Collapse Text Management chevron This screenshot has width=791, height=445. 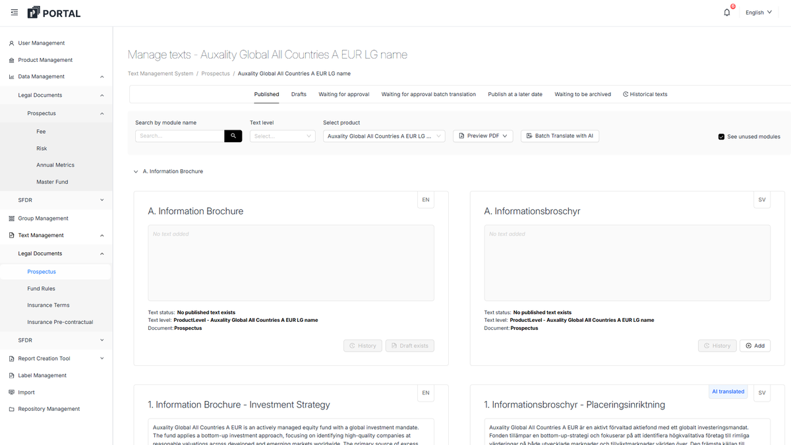tap(102, 236)
